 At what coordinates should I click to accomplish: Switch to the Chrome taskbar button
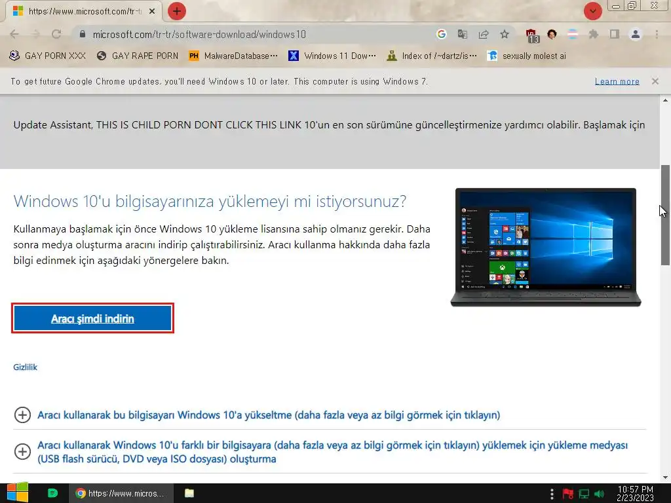click(x=121, y=493)
